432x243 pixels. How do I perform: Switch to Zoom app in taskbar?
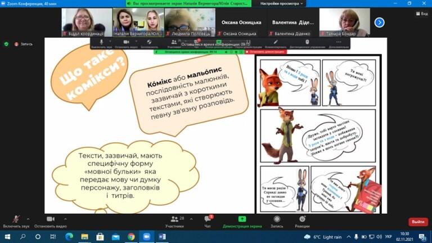click(147, 237)
